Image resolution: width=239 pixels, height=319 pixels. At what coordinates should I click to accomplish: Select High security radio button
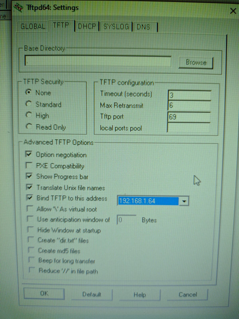click(29, 115)
